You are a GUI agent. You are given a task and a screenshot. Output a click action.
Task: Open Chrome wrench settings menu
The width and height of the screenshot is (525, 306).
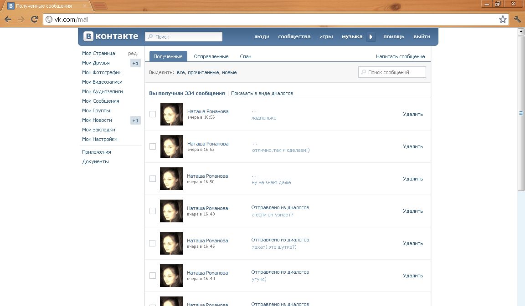(517, 20)
